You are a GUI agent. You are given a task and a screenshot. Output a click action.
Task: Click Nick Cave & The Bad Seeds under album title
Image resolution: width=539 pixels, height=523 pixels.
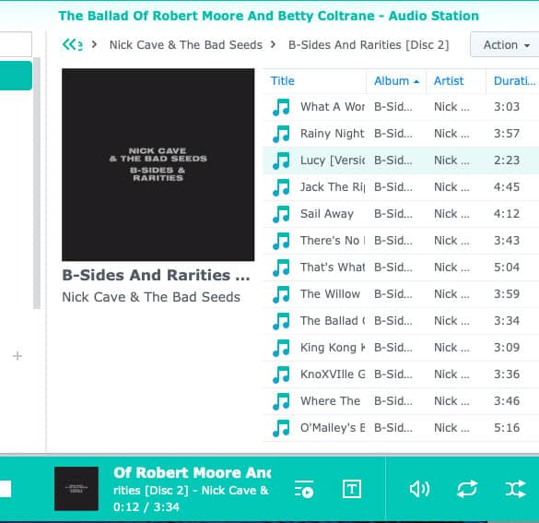(151, 297)
